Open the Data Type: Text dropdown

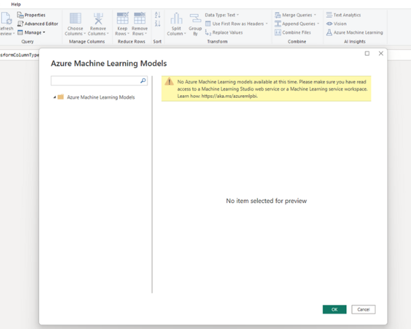[x=222, y=15]
